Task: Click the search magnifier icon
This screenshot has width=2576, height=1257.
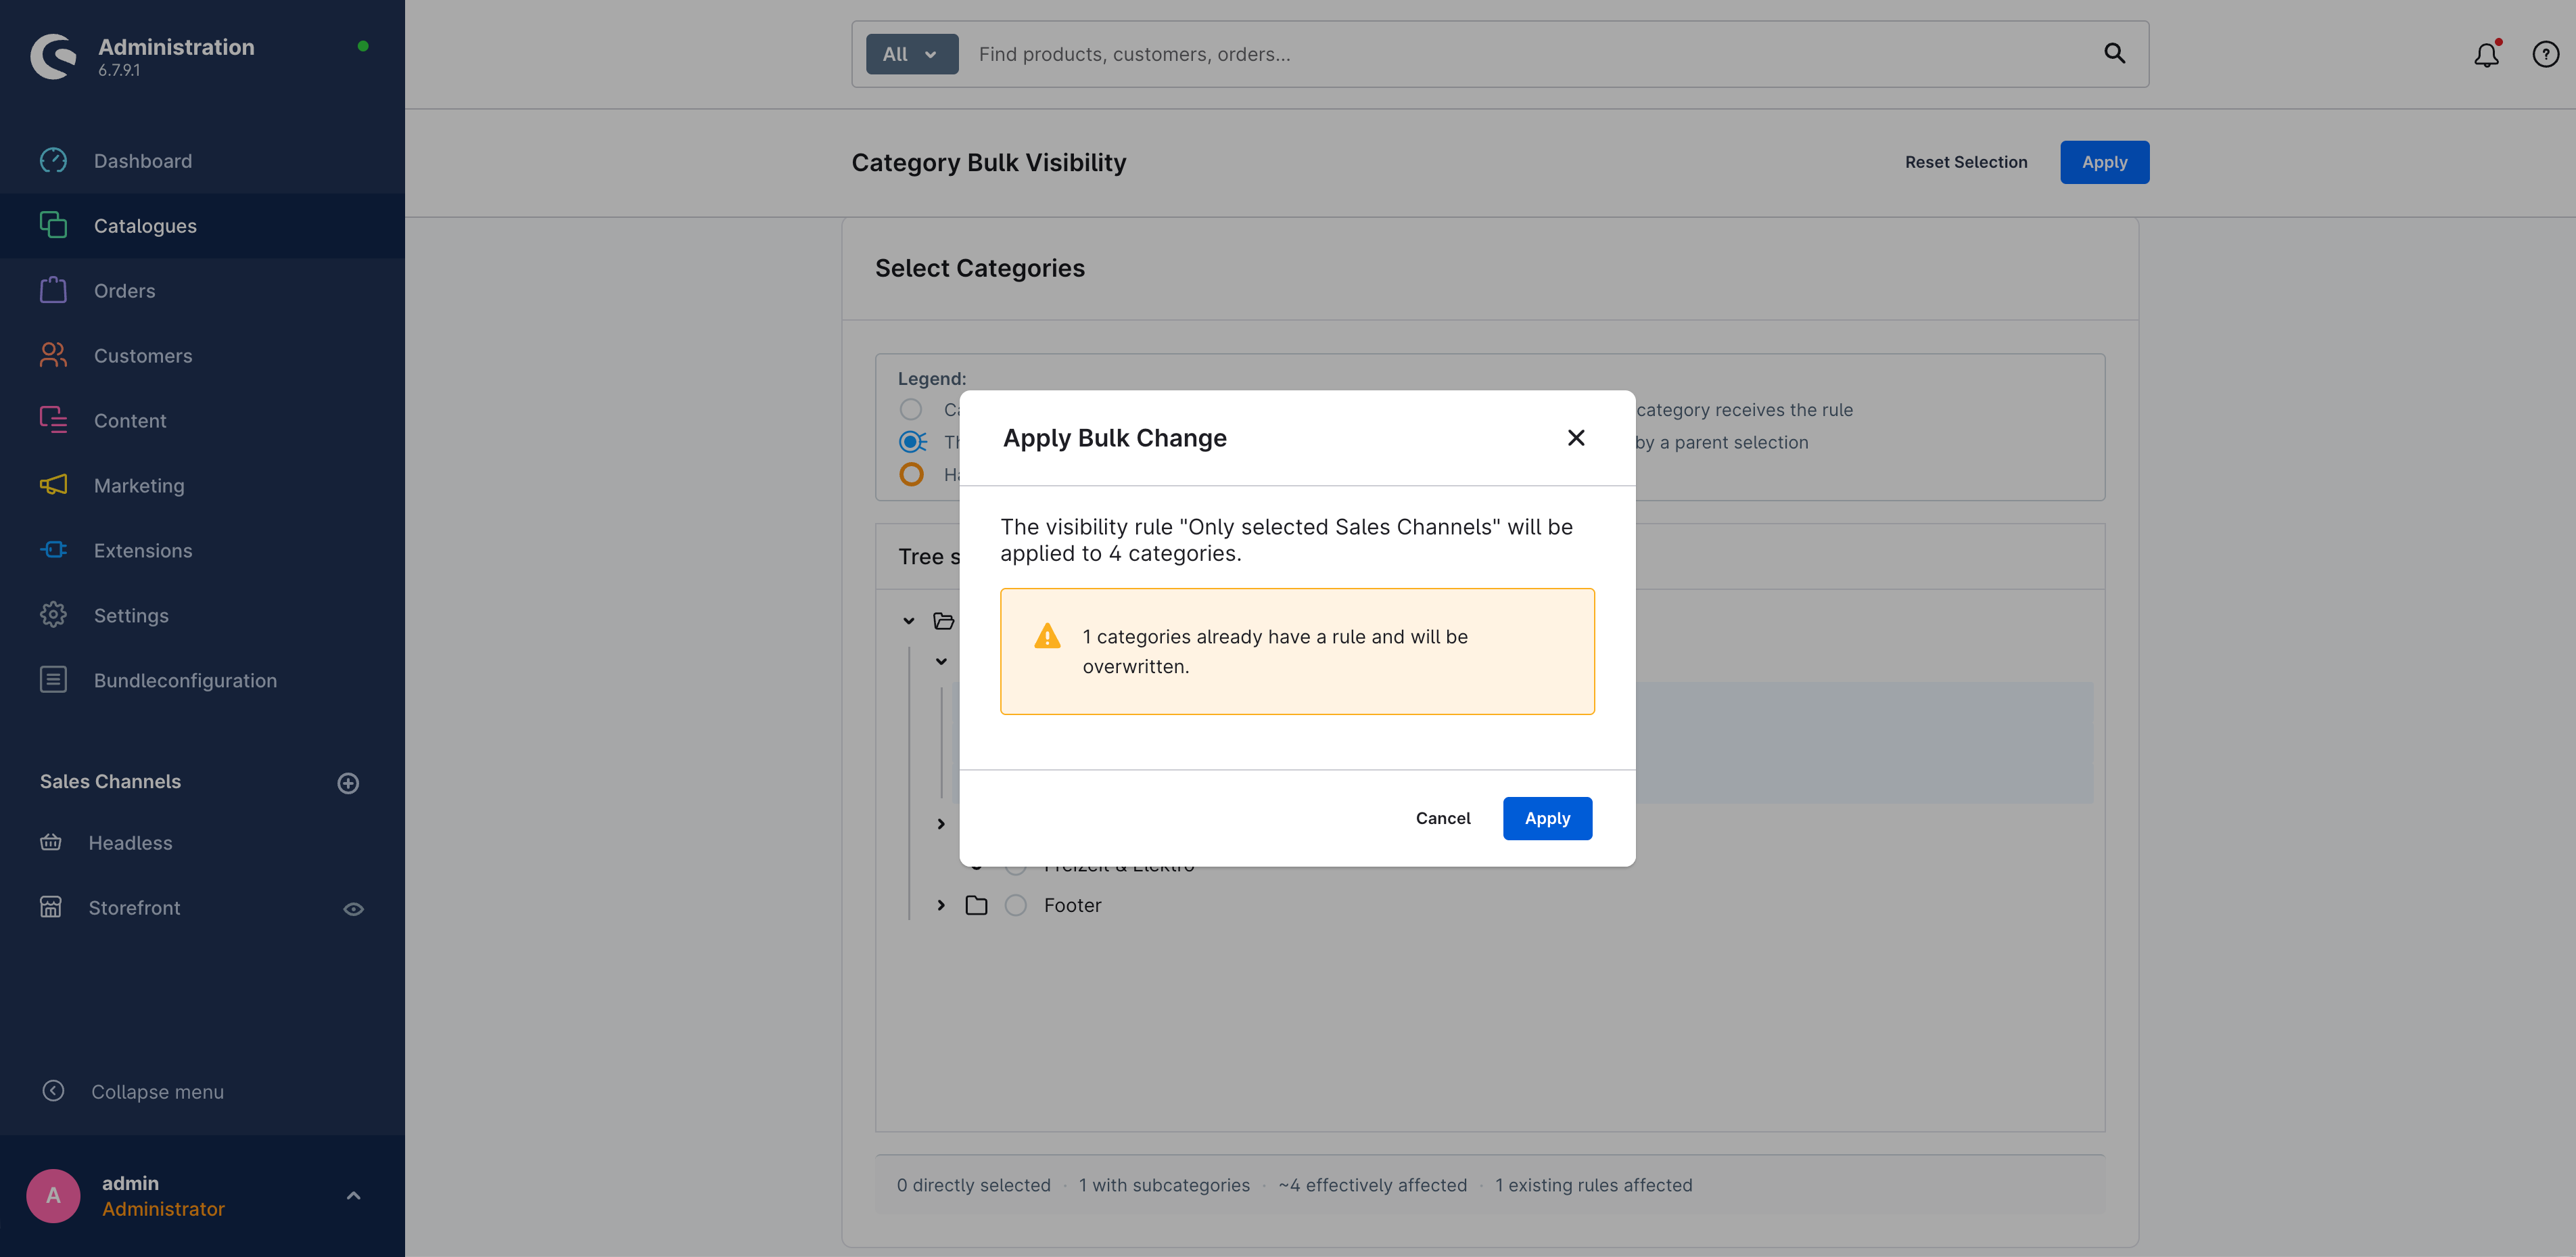Action: 2114,53
